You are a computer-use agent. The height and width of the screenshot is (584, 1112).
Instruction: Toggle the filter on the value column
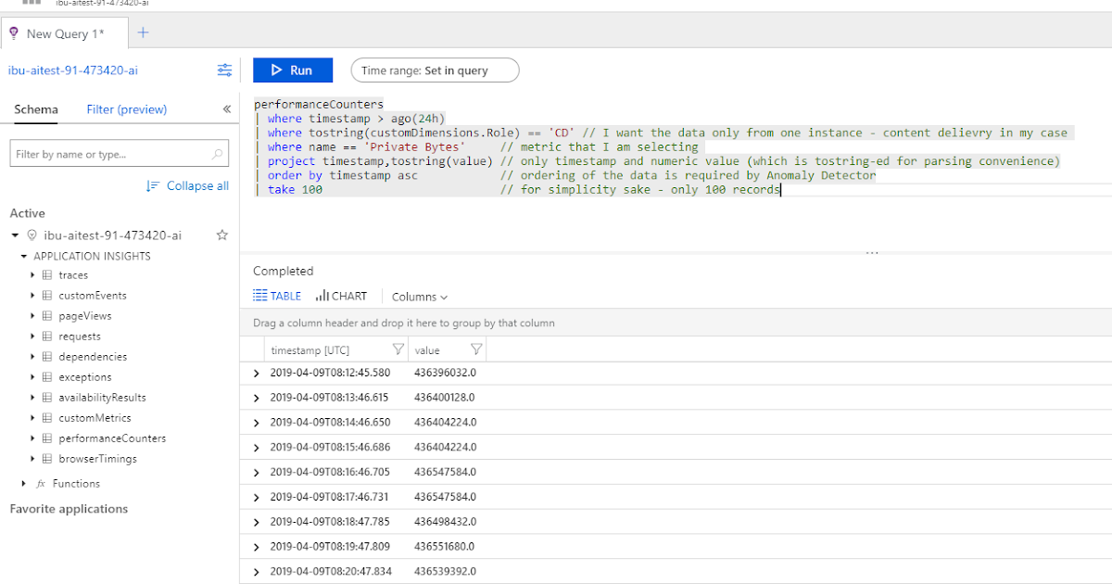[x=475, y=349]
